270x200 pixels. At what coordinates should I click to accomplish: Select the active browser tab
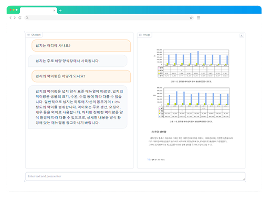(x=38, y=11)
